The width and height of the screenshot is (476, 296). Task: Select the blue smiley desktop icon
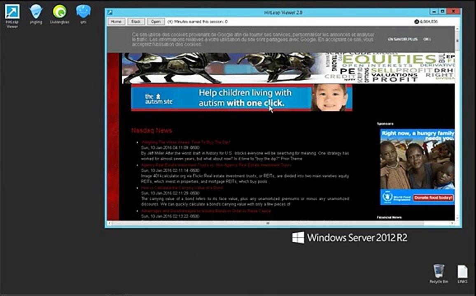(x=83, y=14)
